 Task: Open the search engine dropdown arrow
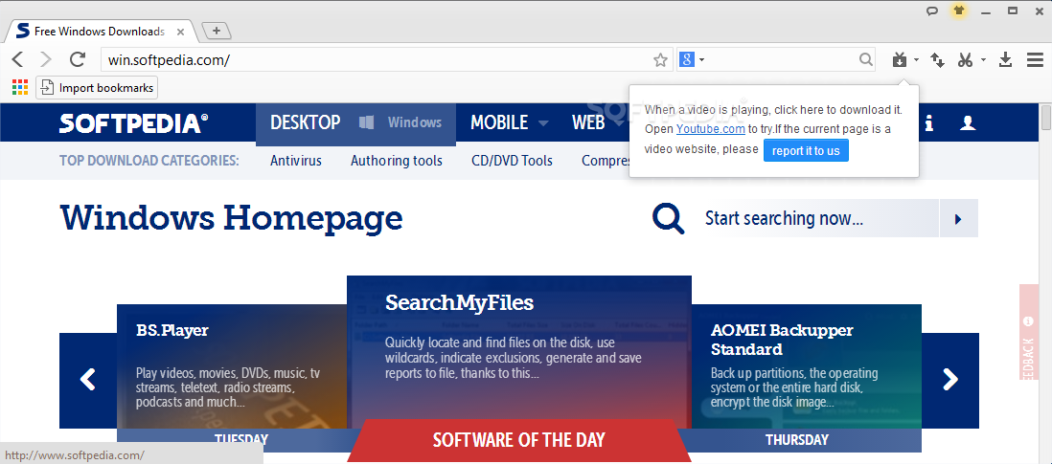[x=701, y=59]
